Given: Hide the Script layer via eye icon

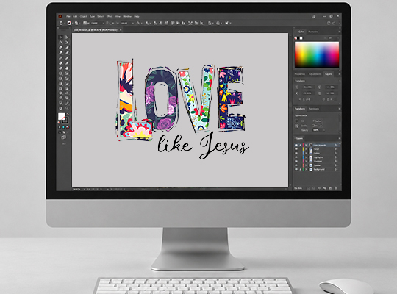Looking at the screenshot, I should 296,149.
